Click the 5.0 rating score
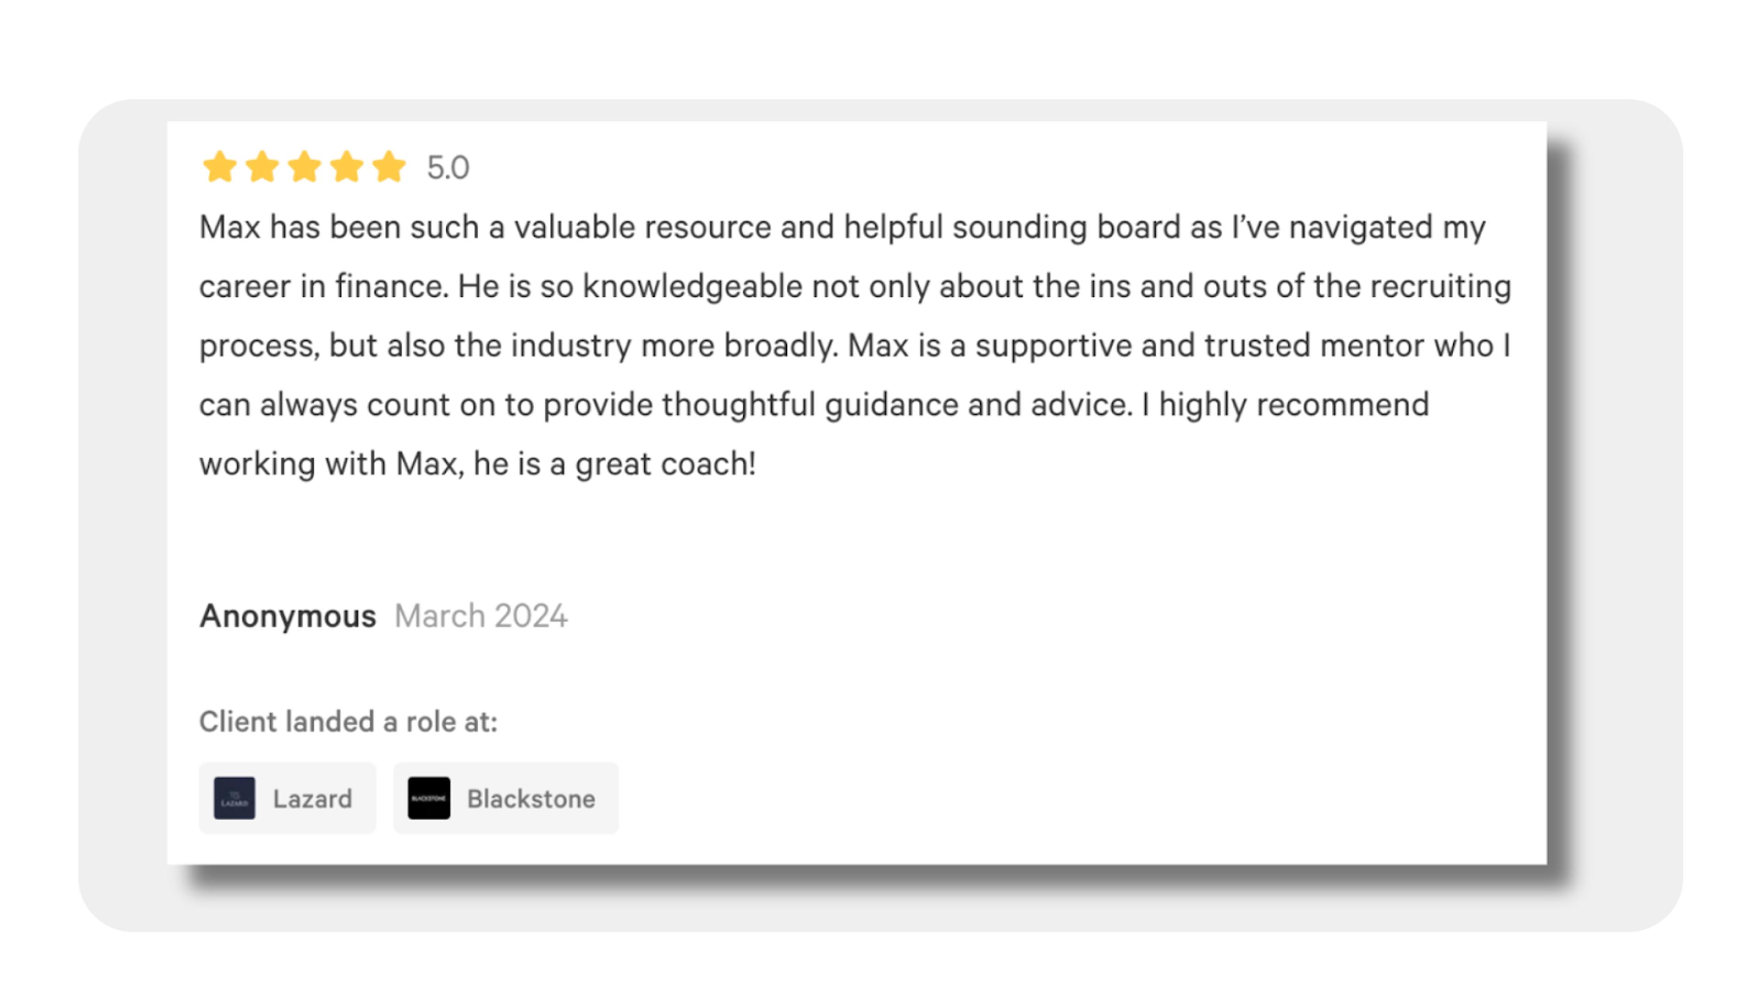Image resolution: width=1761 pixels, height=990 pixels. tap(448, 168)
